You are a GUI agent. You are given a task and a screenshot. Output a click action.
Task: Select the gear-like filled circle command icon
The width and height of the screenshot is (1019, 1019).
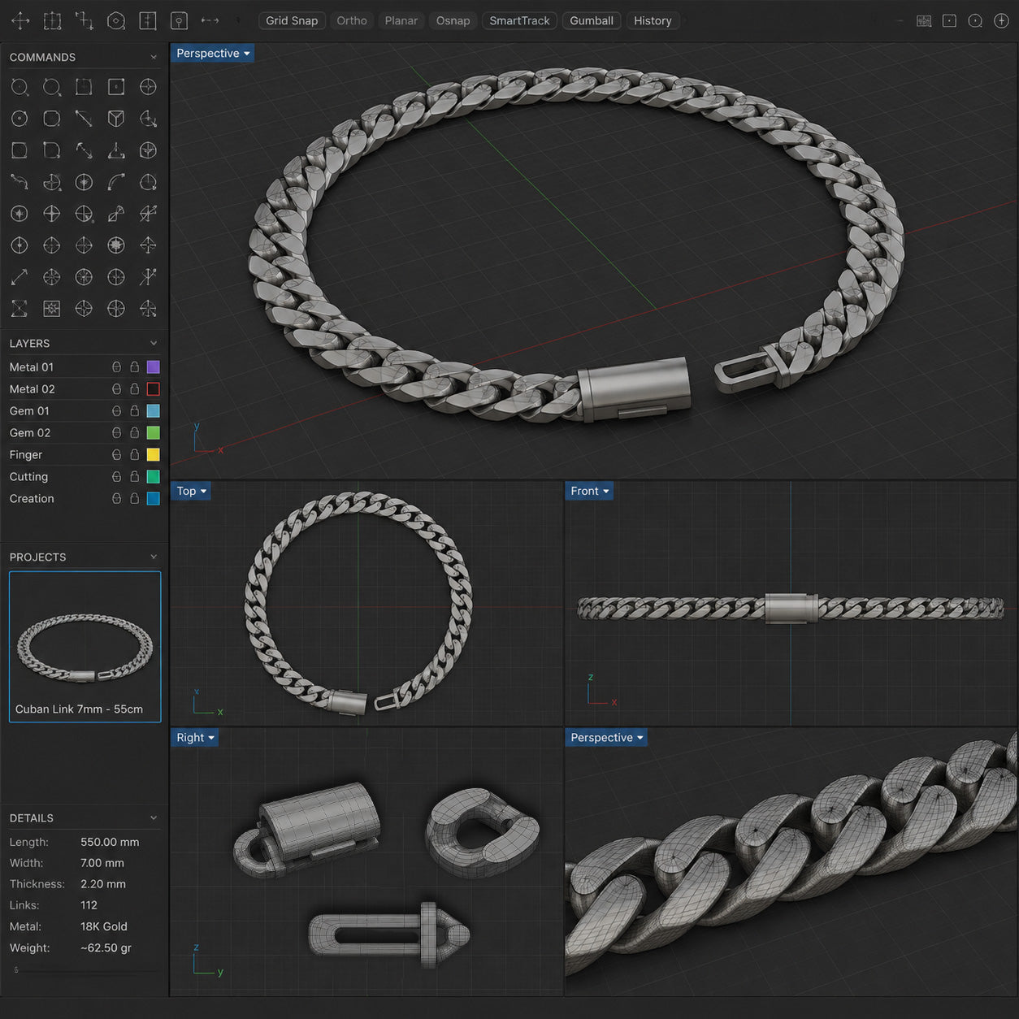click(116, 245)
